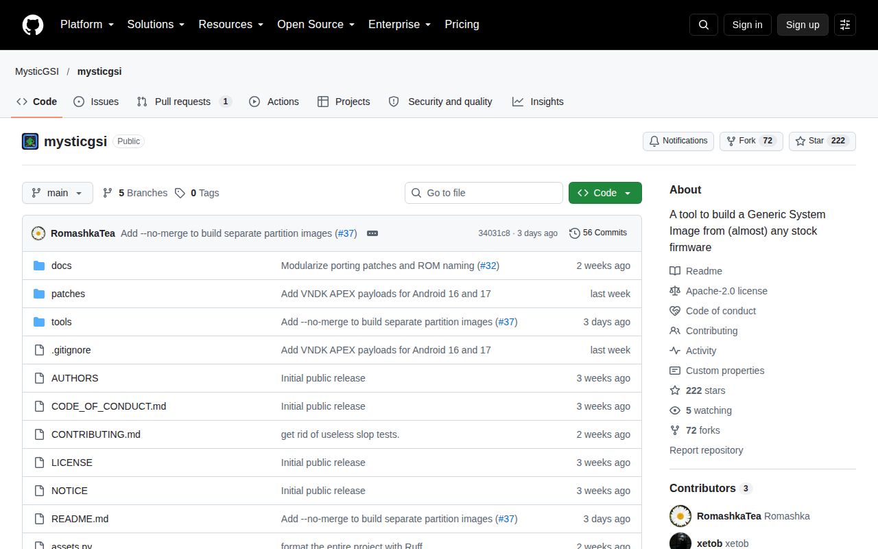The height and width of the screenshot is (549, 878).
Task: Switch to the Pull requests tab
Action: point(184,102)
